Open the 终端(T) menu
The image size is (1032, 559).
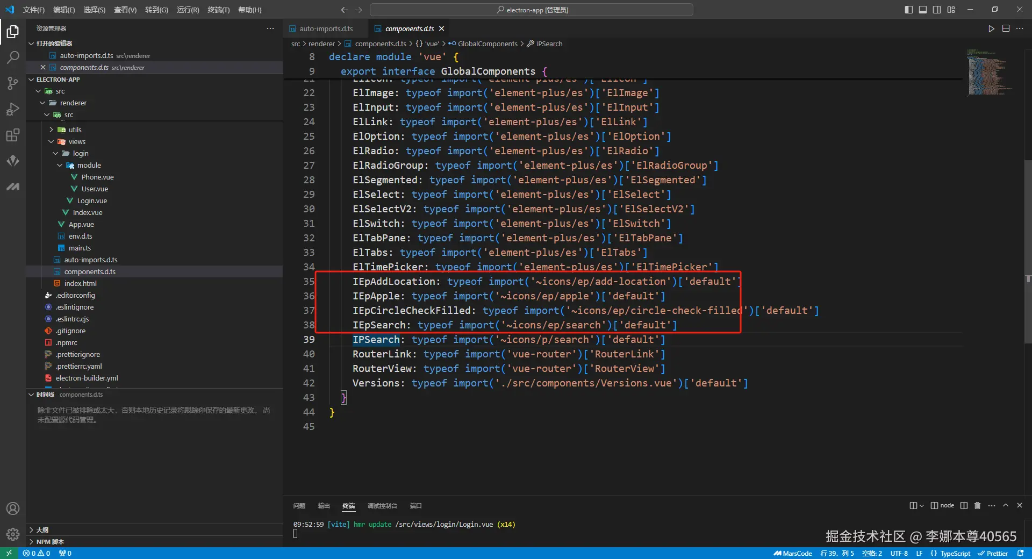tap(218, 10)
